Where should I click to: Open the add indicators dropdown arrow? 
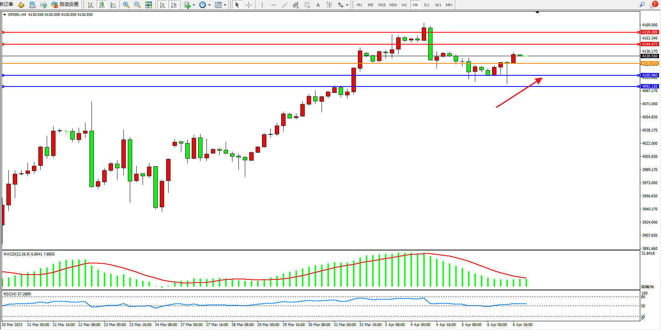194,5
